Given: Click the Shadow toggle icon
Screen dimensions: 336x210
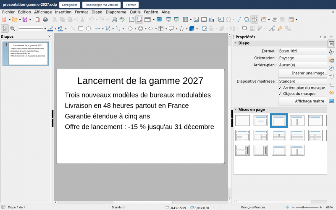Looking at the screenshot, I should (x=244, y=29).
